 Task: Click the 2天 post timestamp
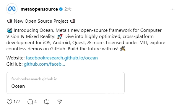pyautogui.click(x=68, y=9)
